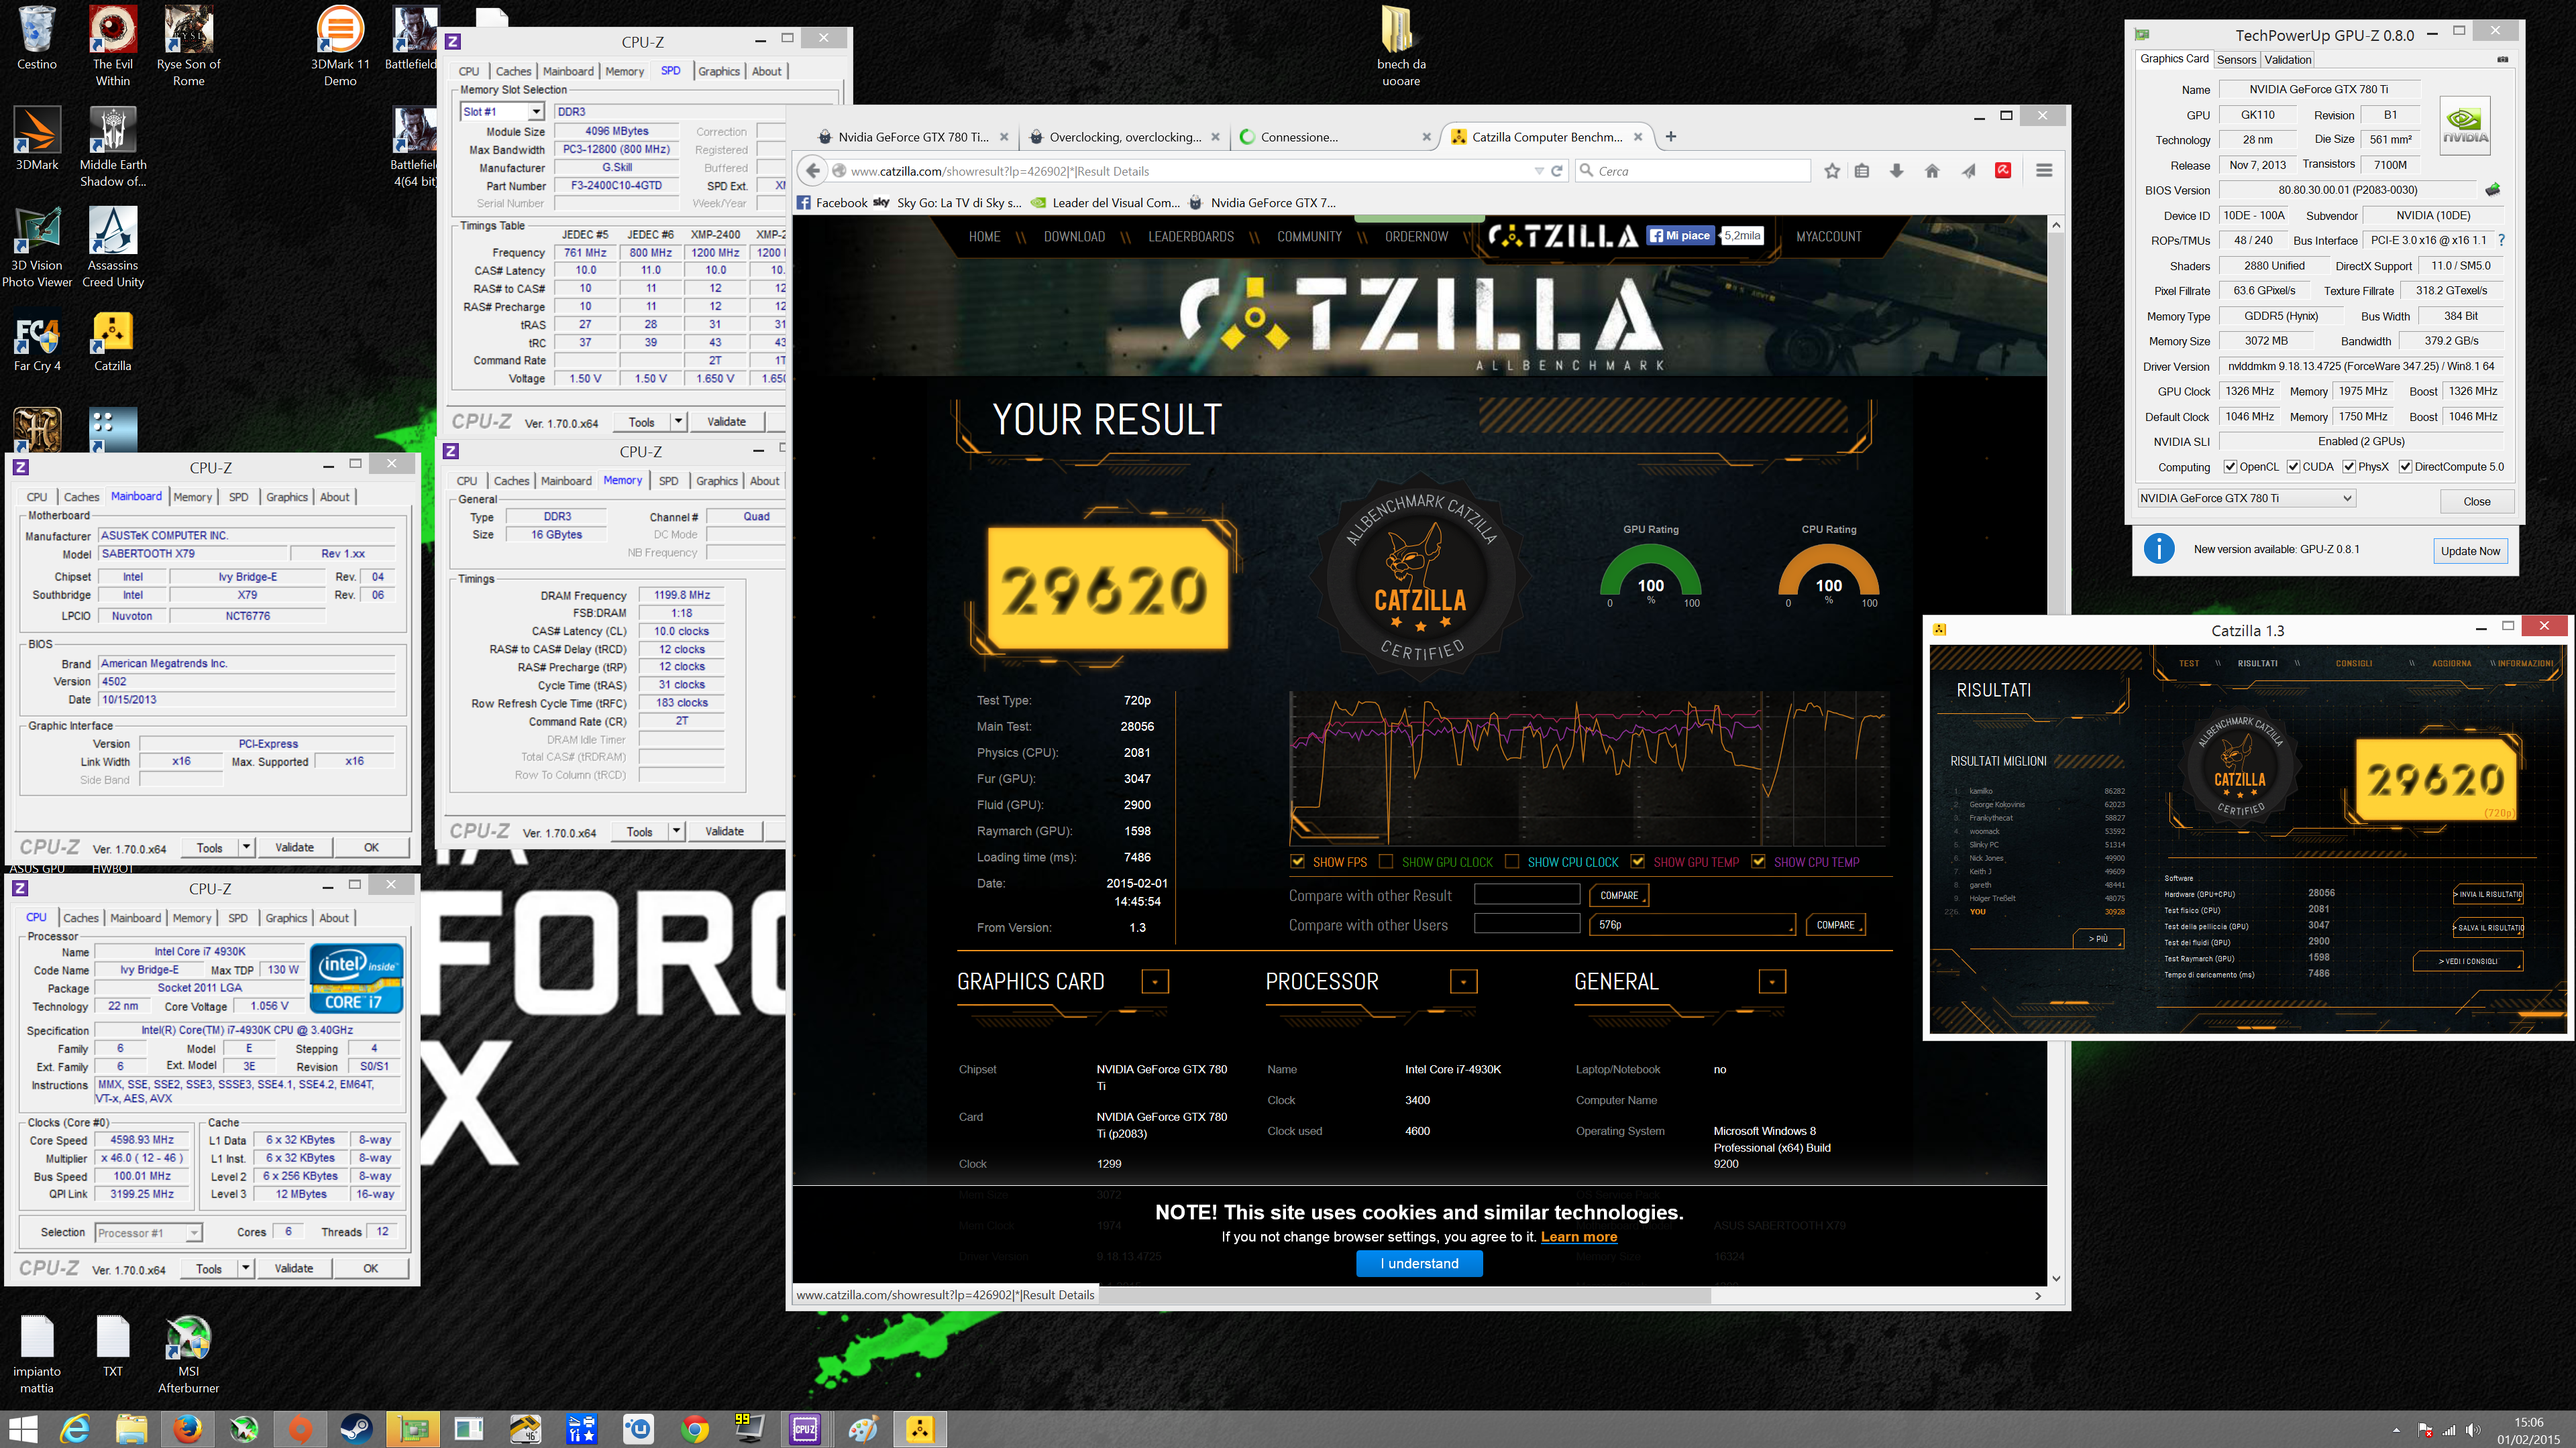Toggle the CUDA checkbox in GPU-Z

(x=2293, y=467)
